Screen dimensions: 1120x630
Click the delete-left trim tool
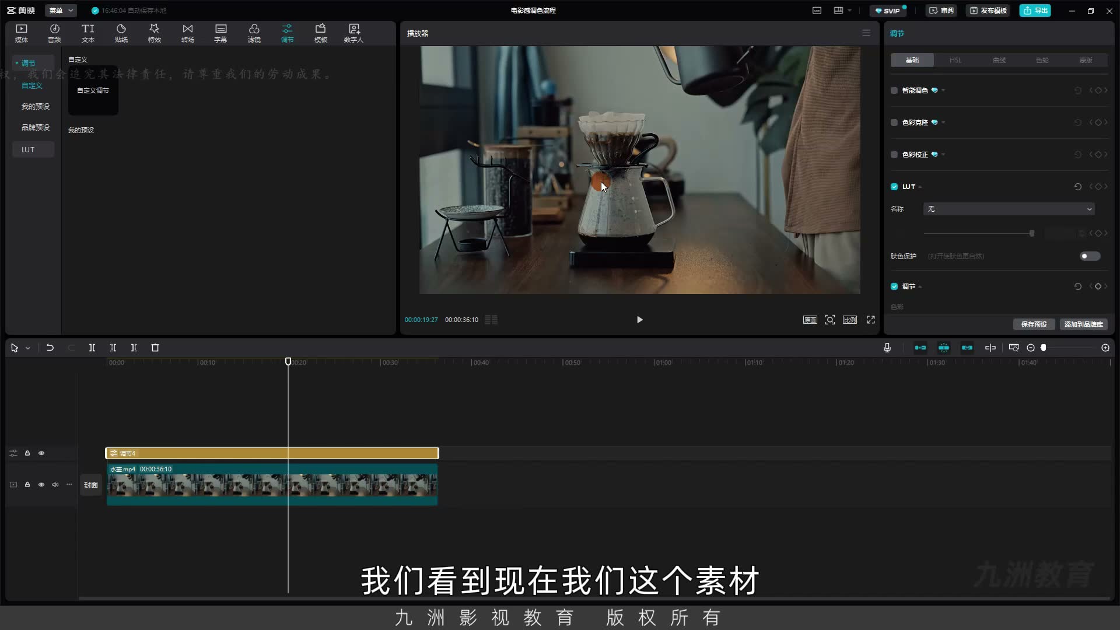tap(113, 348)
